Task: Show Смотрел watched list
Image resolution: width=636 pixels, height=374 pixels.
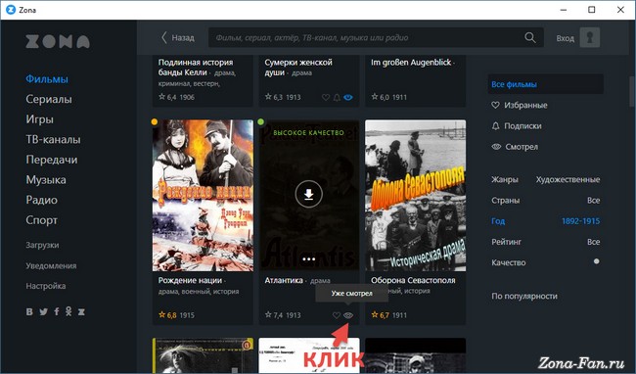Action: click(x=522, y=147)
